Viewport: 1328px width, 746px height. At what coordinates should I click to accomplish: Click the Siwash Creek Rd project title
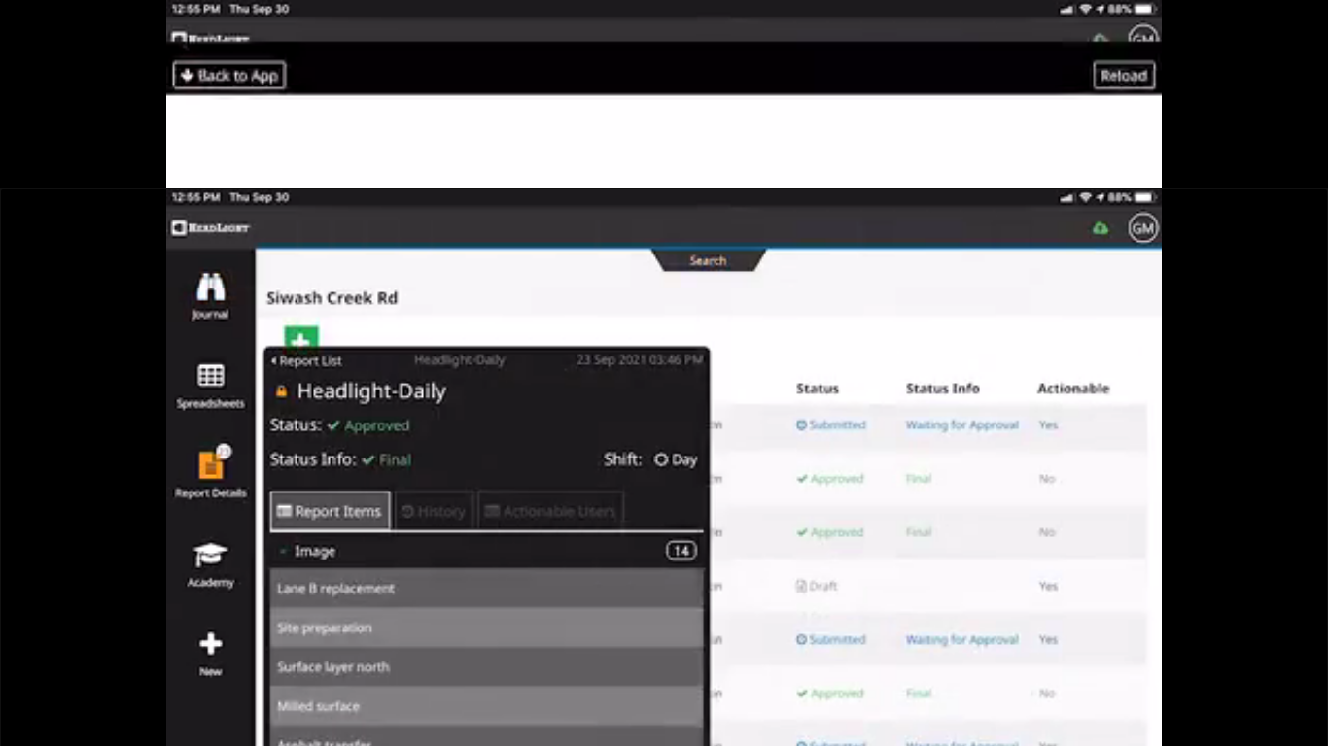[332, 298]
